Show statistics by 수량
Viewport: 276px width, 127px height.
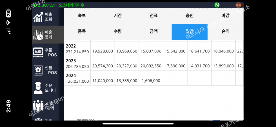click(118, 31)
